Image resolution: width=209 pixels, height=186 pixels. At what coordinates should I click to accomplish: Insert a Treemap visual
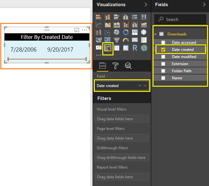[135, 32]
